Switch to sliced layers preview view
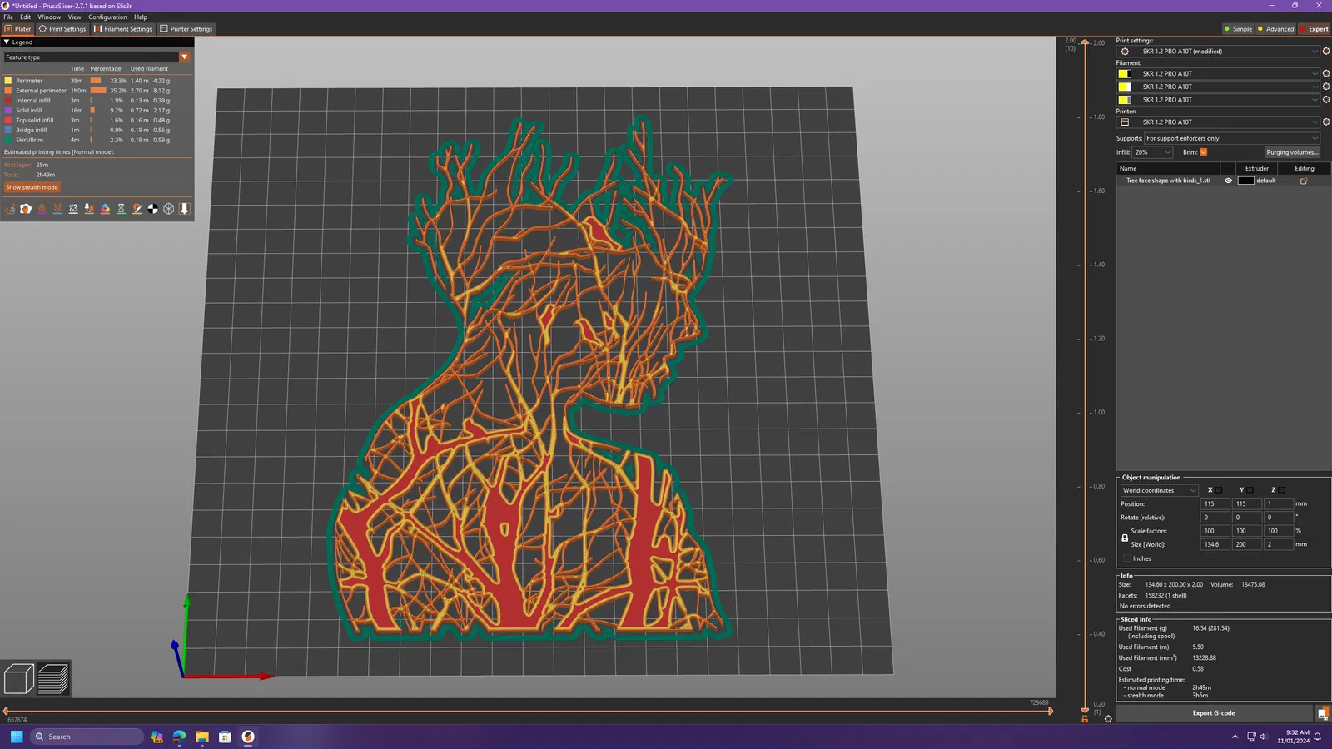Viewport: 1332px width, 749px height. click(x=53, y=678)
